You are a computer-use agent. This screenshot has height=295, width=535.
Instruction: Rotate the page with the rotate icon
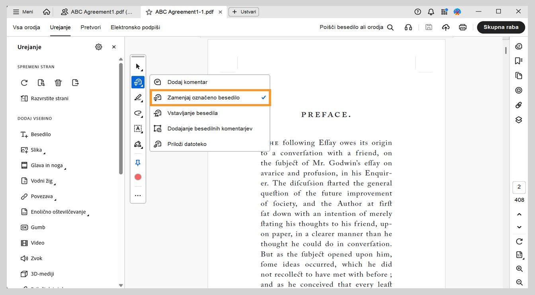coord(24,83)
